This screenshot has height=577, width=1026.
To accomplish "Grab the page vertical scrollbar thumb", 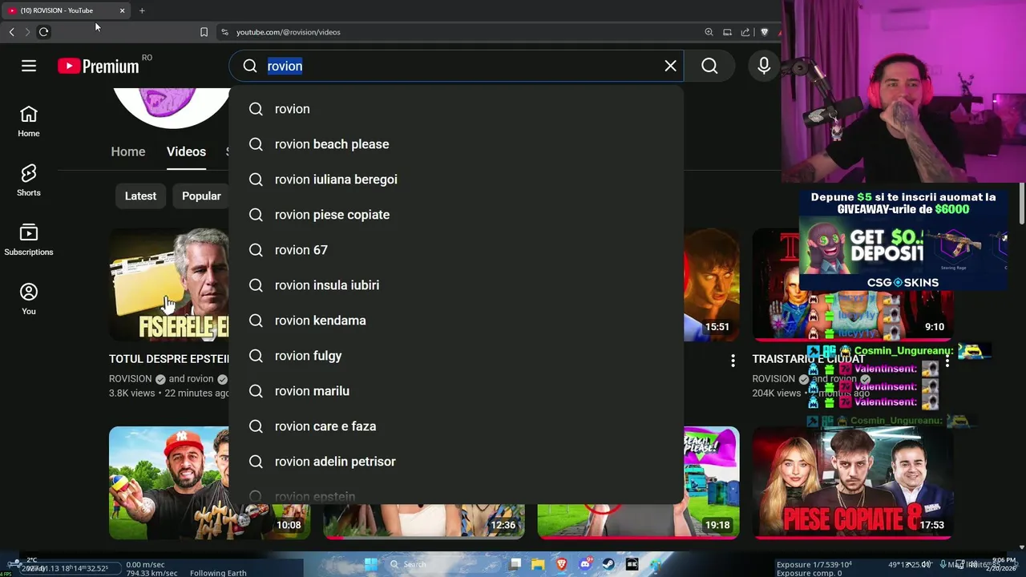I will click(1021, 204).
